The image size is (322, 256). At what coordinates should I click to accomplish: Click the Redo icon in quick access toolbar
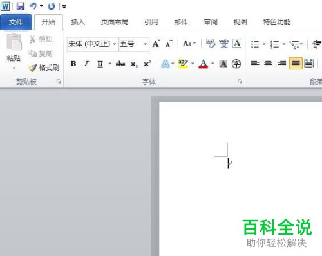pyautogui.click(x=52, y=6)
